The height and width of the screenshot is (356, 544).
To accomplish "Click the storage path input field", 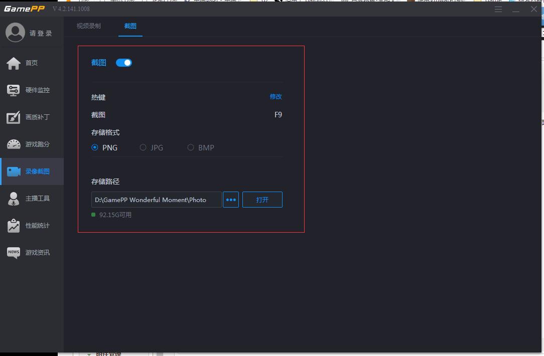I will (x=156, y=199).
